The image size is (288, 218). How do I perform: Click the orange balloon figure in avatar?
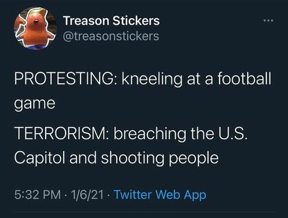(35, 28)
